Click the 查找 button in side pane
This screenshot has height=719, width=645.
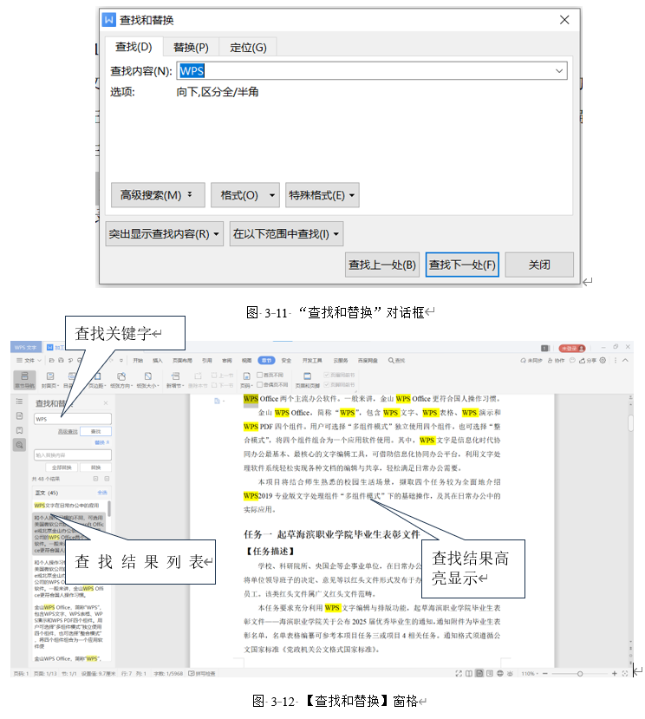96,432
